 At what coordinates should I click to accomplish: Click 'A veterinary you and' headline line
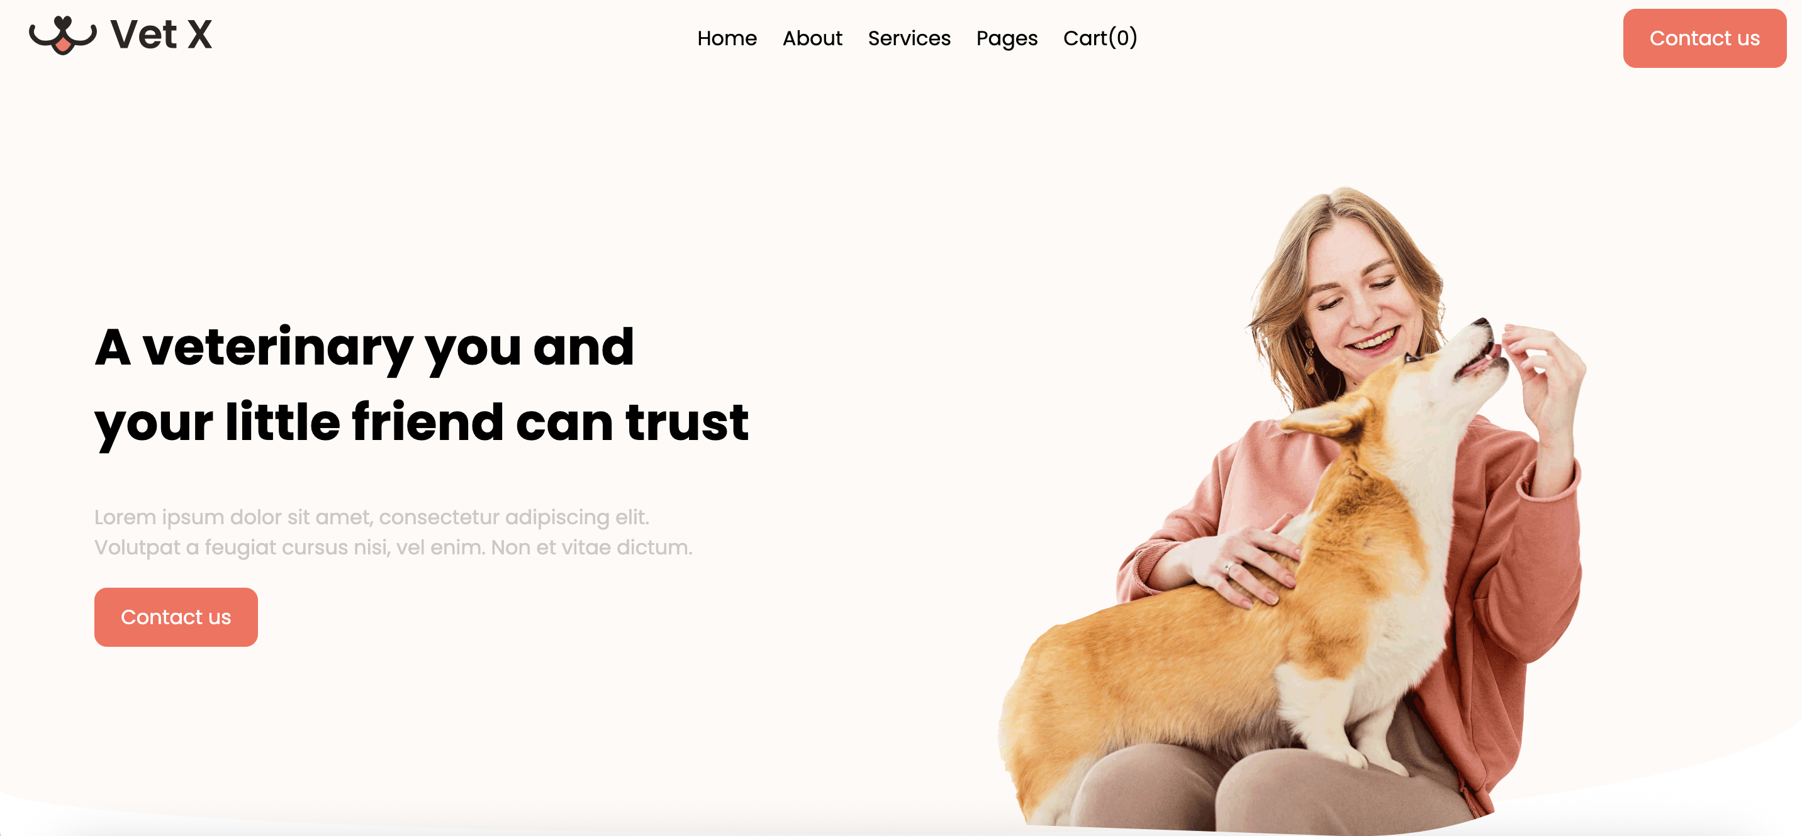coord(364,348)
